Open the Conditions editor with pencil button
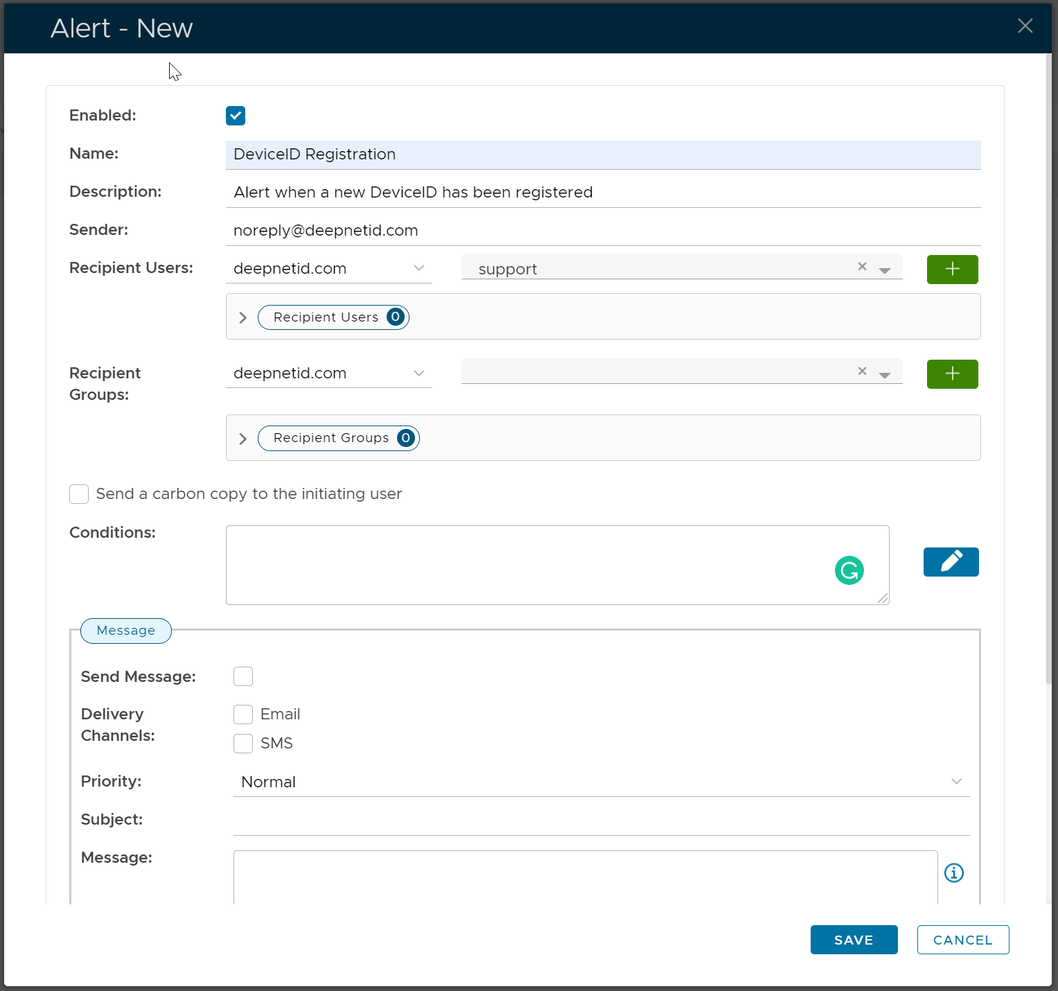 coord(951,562)
